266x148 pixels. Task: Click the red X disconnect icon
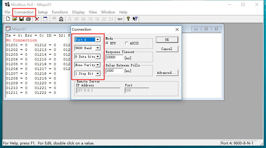point(37,19)
